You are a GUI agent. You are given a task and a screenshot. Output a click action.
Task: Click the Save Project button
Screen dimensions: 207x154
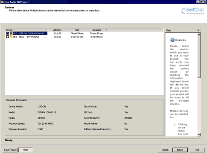tap(10, 150)
